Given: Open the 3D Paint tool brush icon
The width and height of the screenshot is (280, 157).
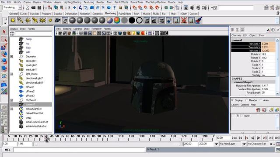Looking at the screenshot, I should click(x=199, y=20).
